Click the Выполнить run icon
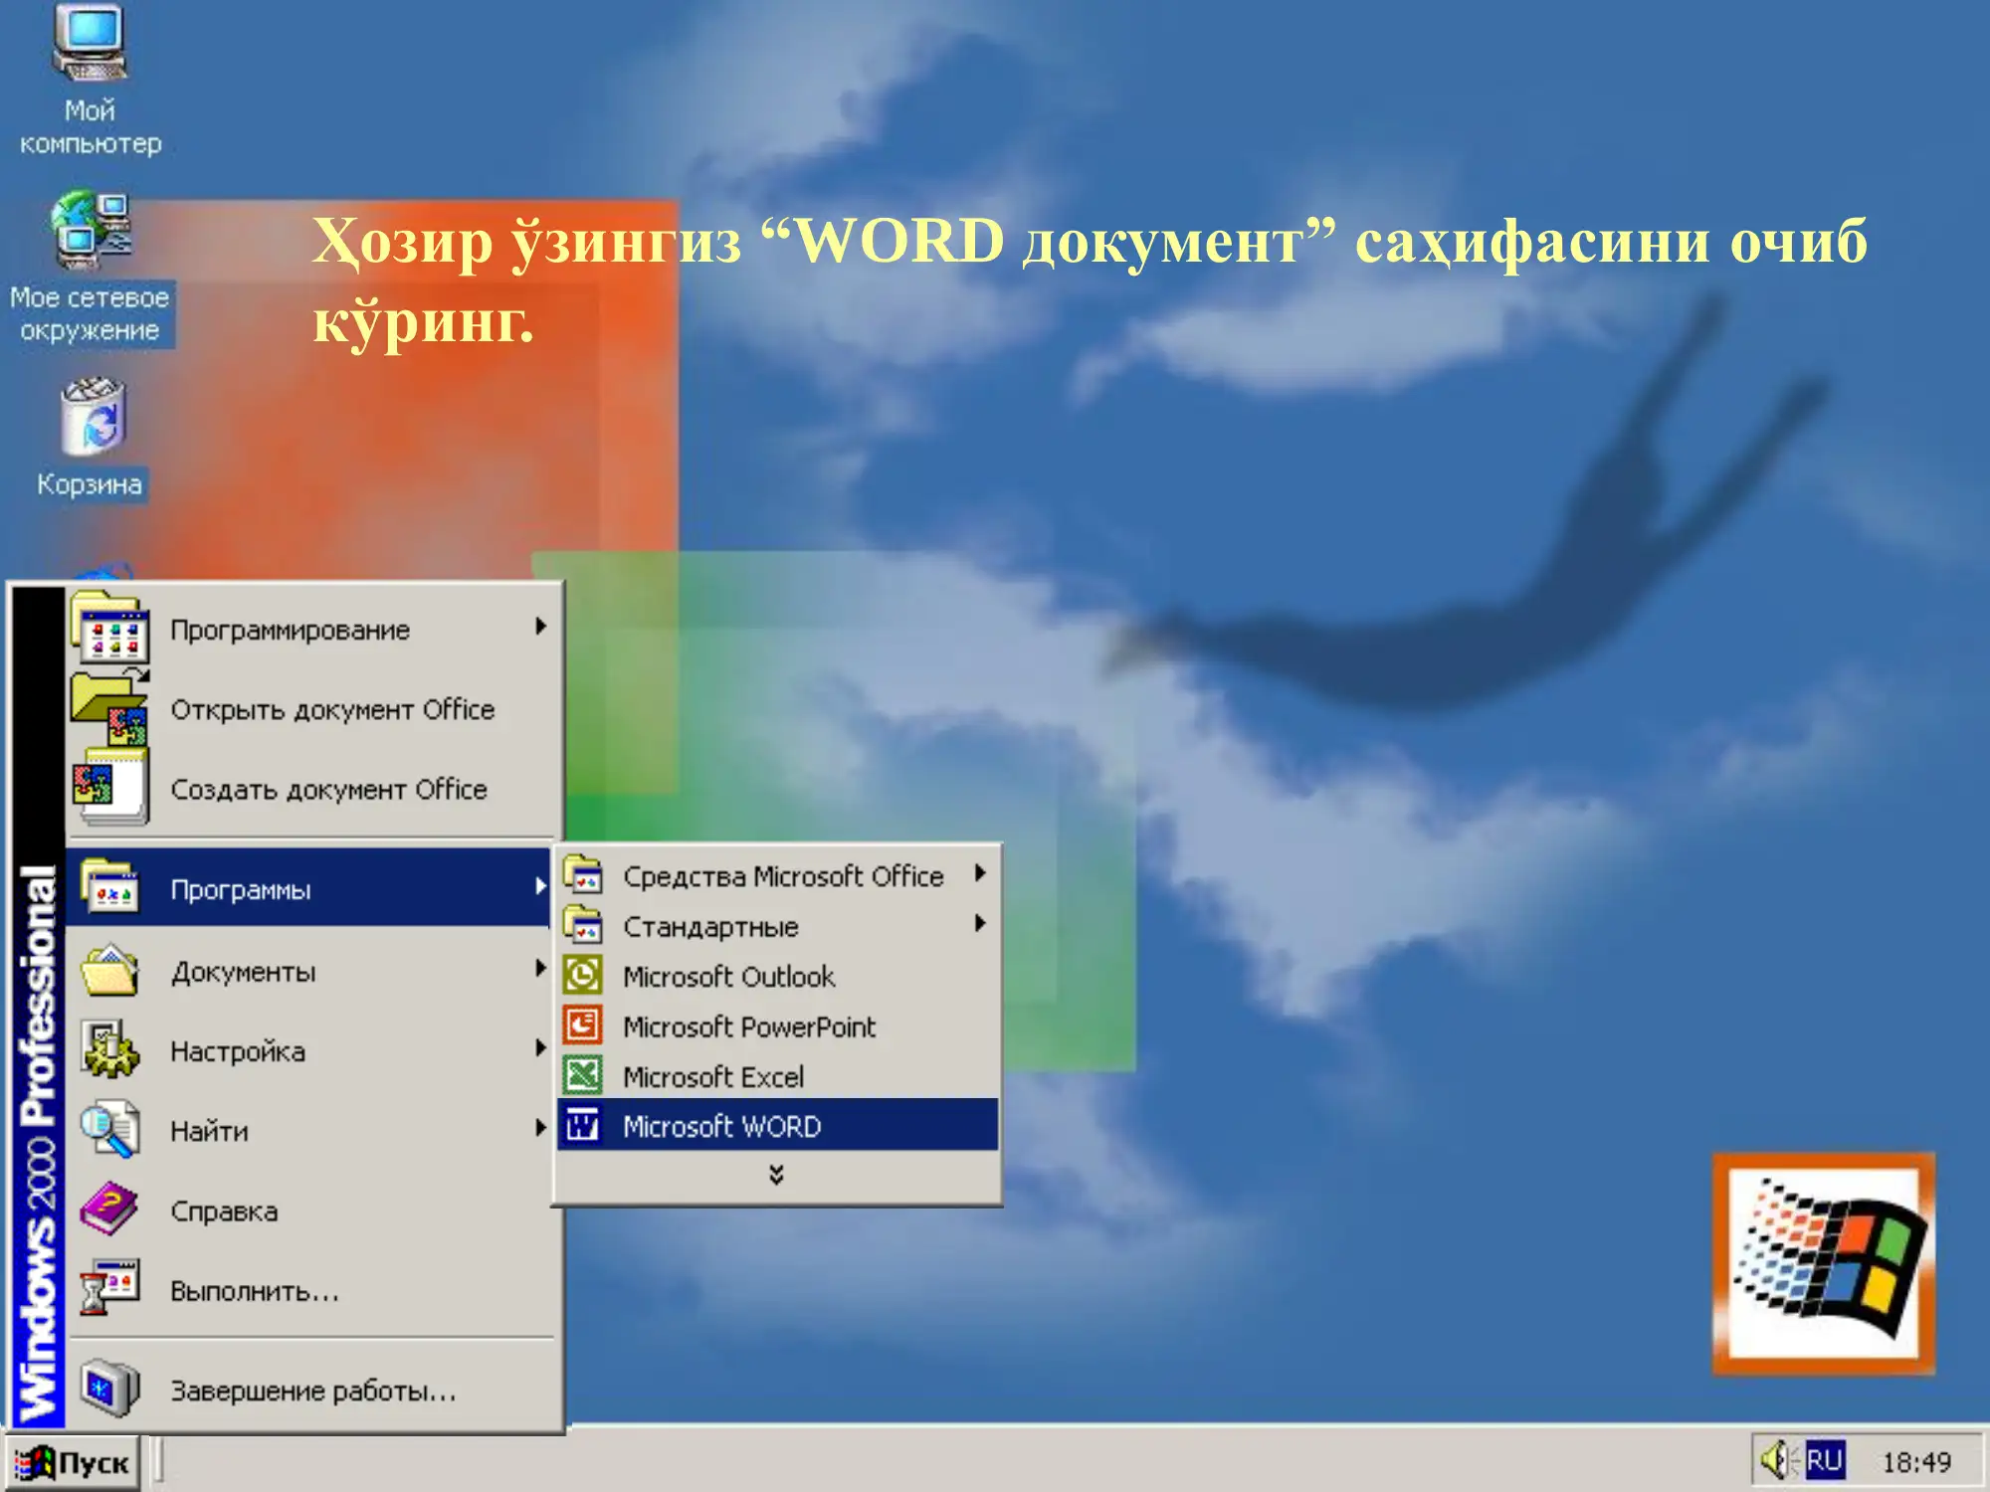 [110, 1288]
